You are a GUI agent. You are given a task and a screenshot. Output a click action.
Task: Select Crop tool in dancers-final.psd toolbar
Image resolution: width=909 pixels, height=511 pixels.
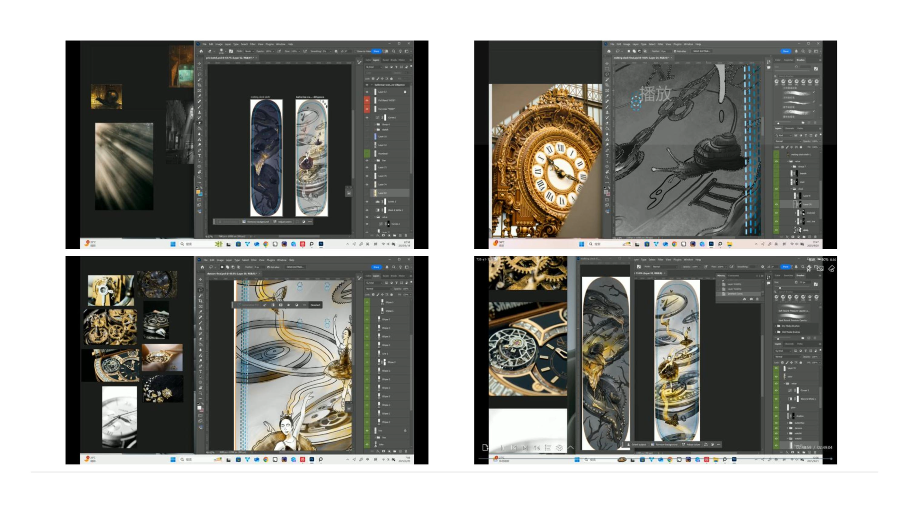(200, 301)
